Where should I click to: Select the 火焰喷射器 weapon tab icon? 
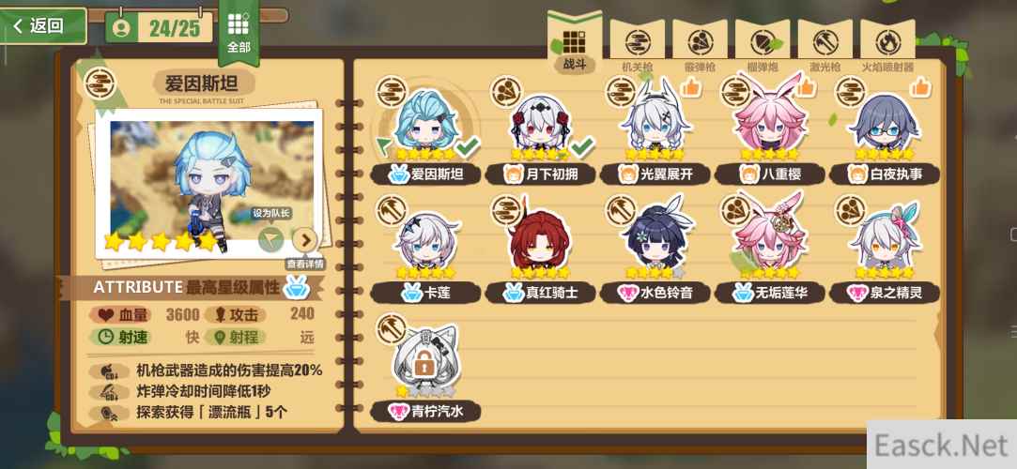click(x=887, y=44)
